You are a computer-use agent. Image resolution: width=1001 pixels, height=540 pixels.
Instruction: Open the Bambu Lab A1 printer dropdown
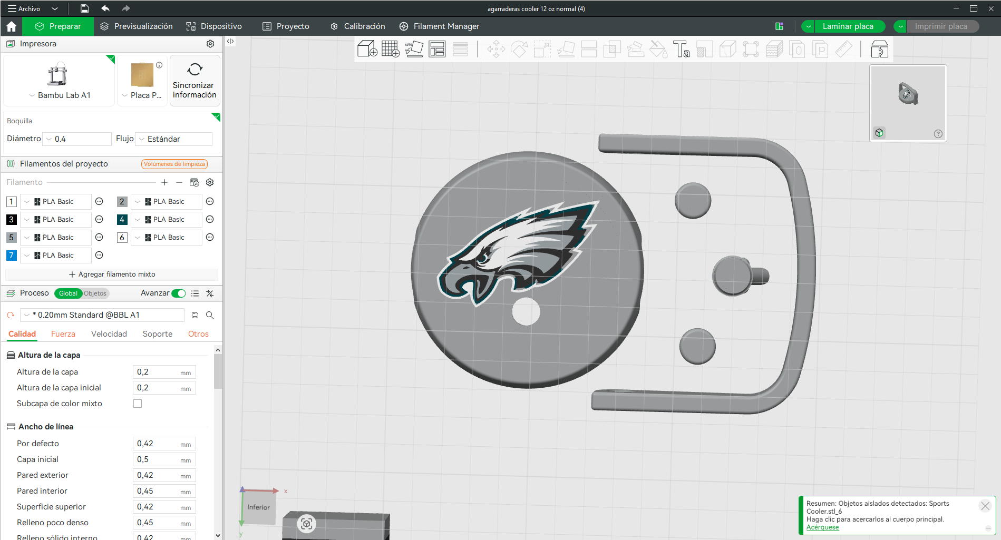click(x=60, y=95)
